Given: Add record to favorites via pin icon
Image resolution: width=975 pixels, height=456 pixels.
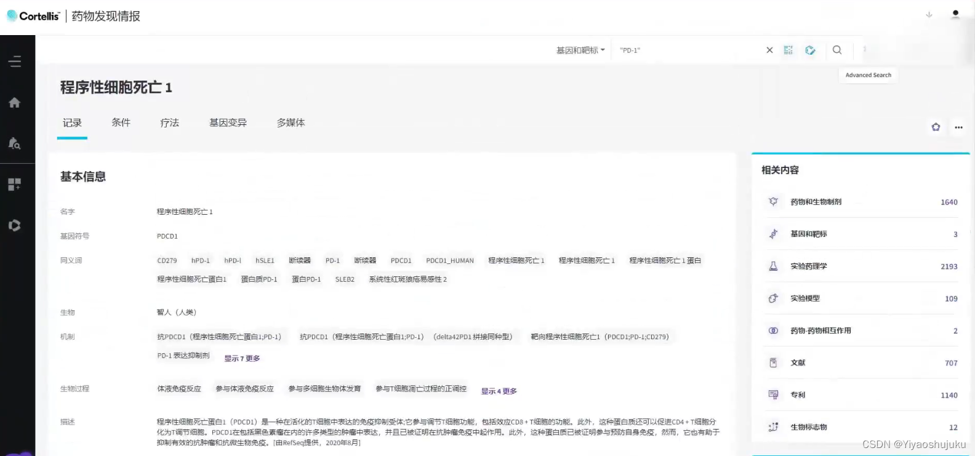Looking at the screenshot, I should click(936, 127).
